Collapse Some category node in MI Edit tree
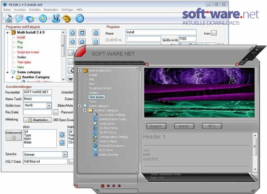 [x=7, y=72]
